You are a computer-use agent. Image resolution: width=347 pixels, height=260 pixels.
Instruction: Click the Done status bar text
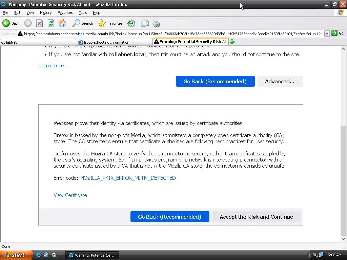6,246
